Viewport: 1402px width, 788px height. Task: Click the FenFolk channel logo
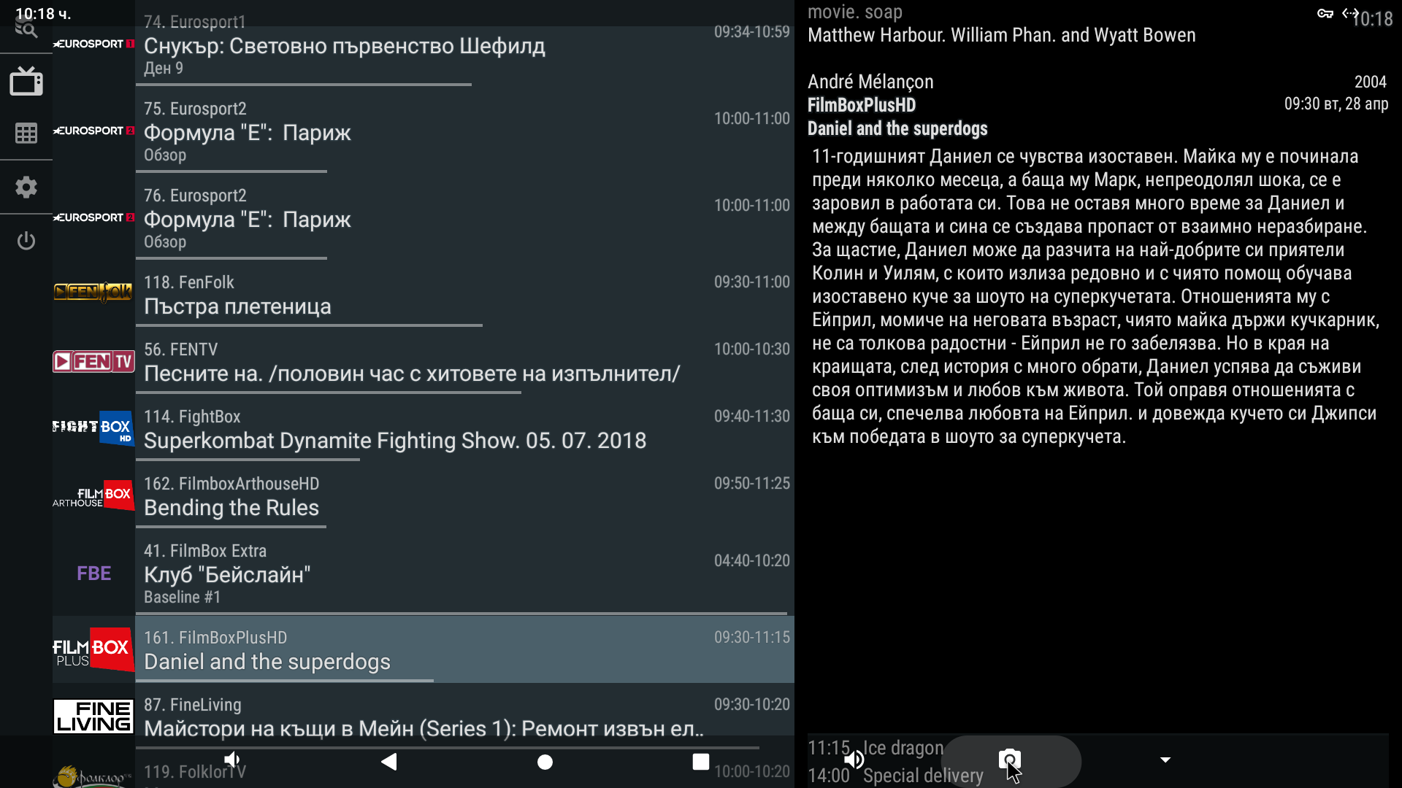click(93, 292)
